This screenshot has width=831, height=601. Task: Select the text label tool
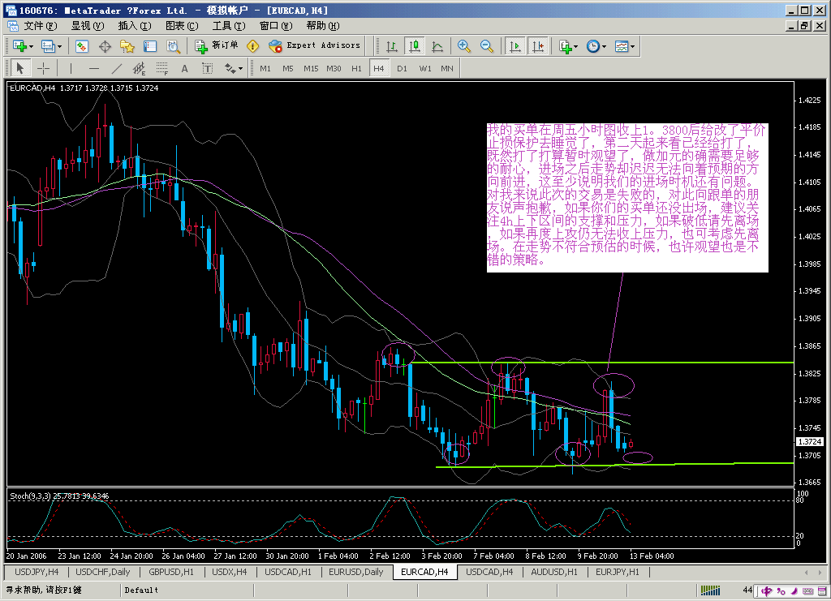[208, 68]
